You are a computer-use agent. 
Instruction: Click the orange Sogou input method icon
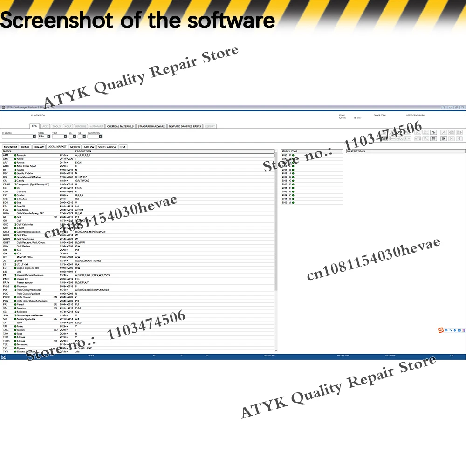(441, 330)
